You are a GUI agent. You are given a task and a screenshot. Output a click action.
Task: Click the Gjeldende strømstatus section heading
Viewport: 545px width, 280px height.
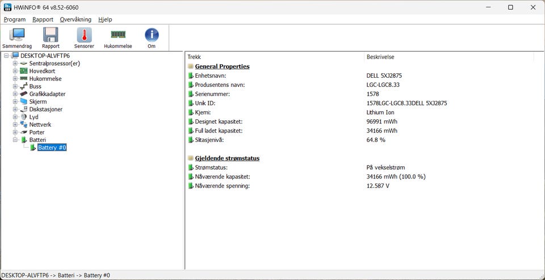pyautogui.click(x=227, y=158)
